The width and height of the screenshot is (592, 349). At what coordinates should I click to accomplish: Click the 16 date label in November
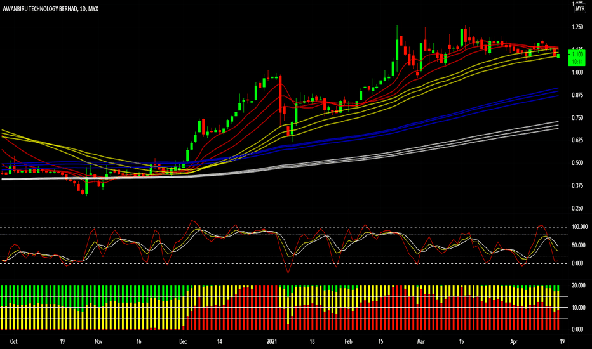coord(139,342)
